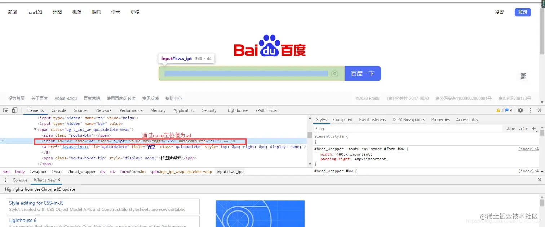
Task: Click the camera image search icon
Action: (x=335, y=73)
